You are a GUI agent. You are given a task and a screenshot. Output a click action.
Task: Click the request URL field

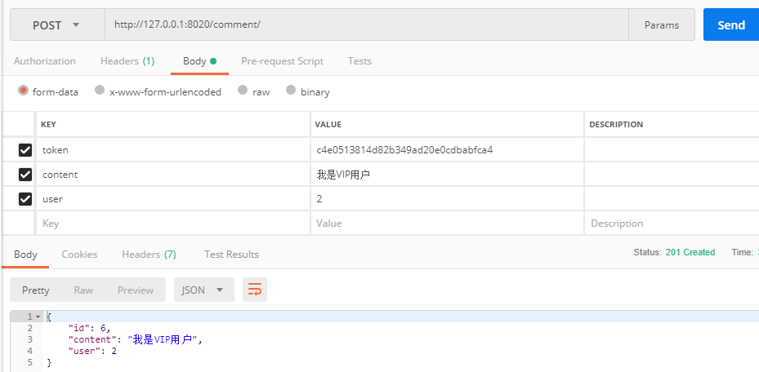click(x=367, y=24)
